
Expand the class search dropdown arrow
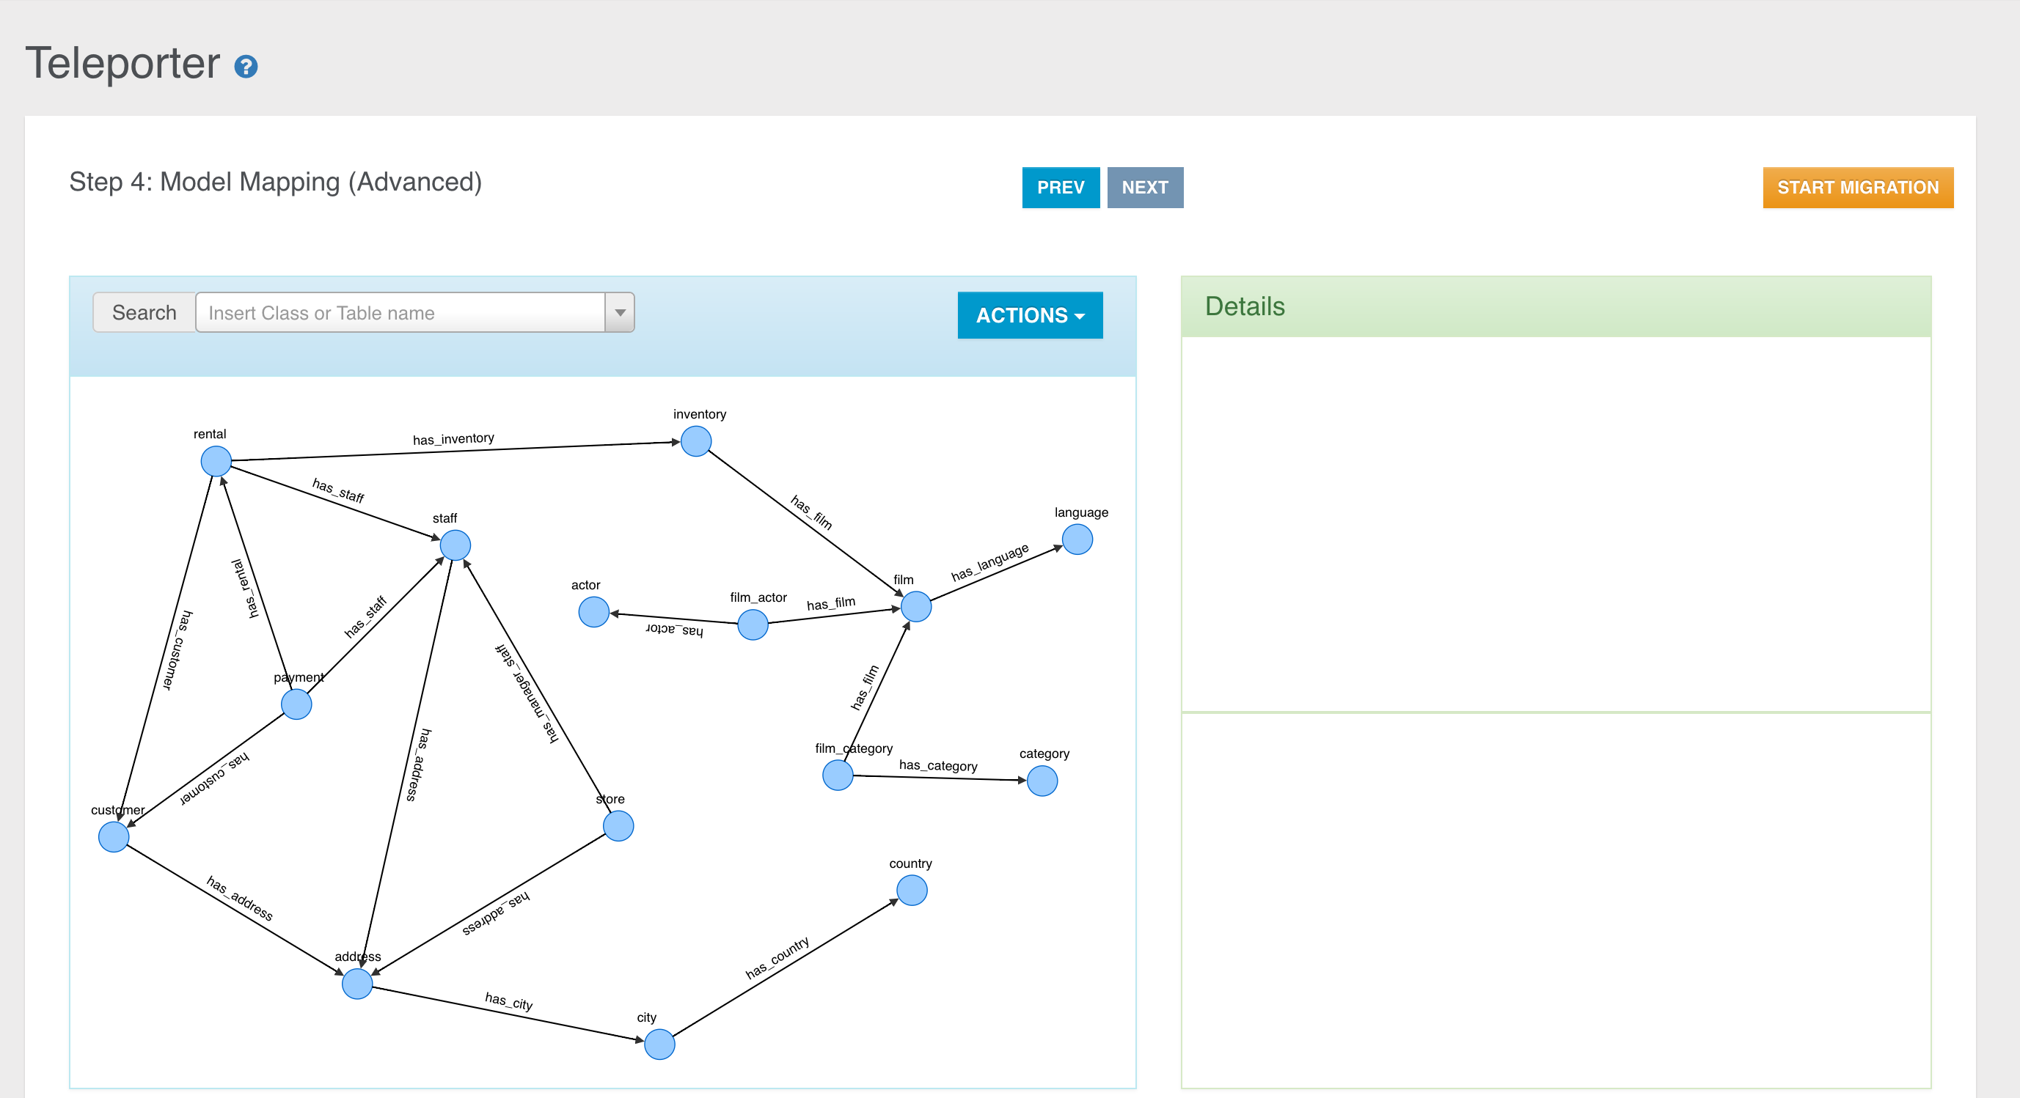(620, 313)
